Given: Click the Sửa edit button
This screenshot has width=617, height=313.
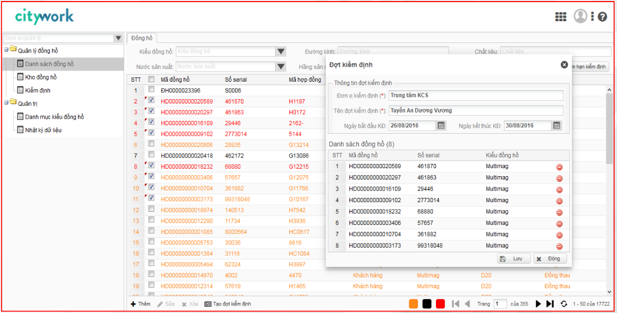Looking at the screenshot, I should click(x=166, y=304).
